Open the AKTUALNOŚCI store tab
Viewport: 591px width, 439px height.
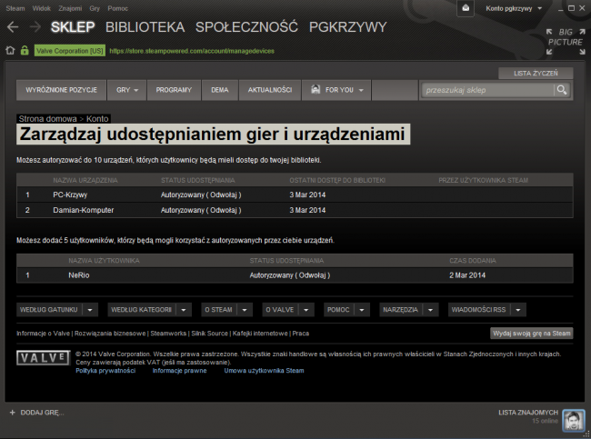[x=270, y=90]
